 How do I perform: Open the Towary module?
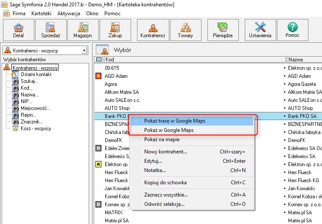click(186, 30)
